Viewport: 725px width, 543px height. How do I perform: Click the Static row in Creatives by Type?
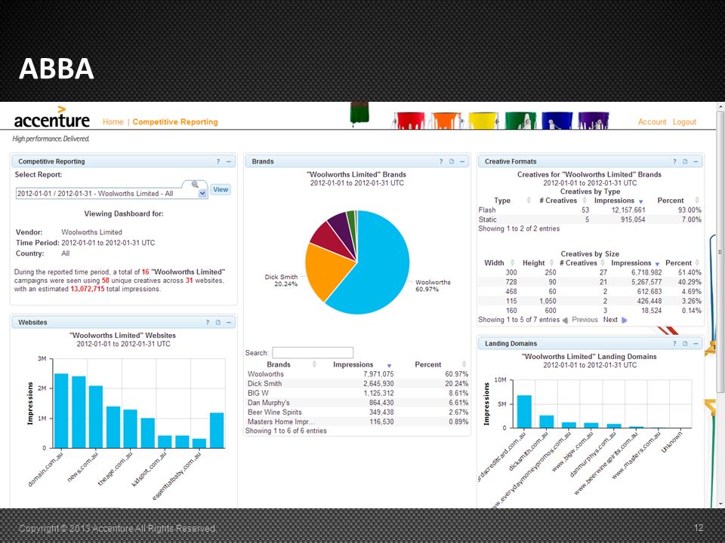[590, 219]
